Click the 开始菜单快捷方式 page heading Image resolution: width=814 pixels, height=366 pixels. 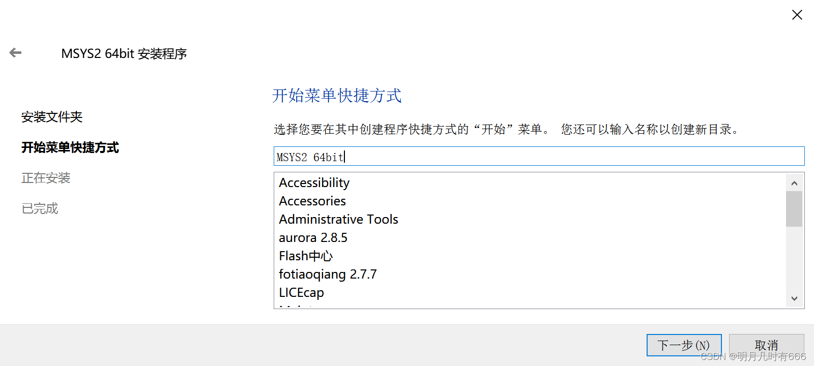point(337,96)
